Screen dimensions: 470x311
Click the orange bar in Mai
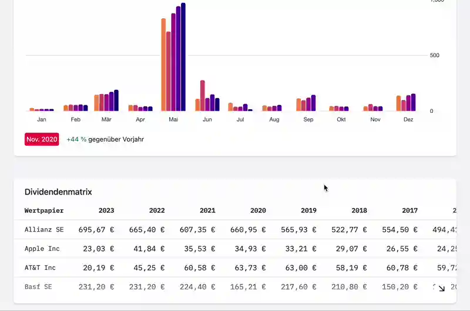163,65
